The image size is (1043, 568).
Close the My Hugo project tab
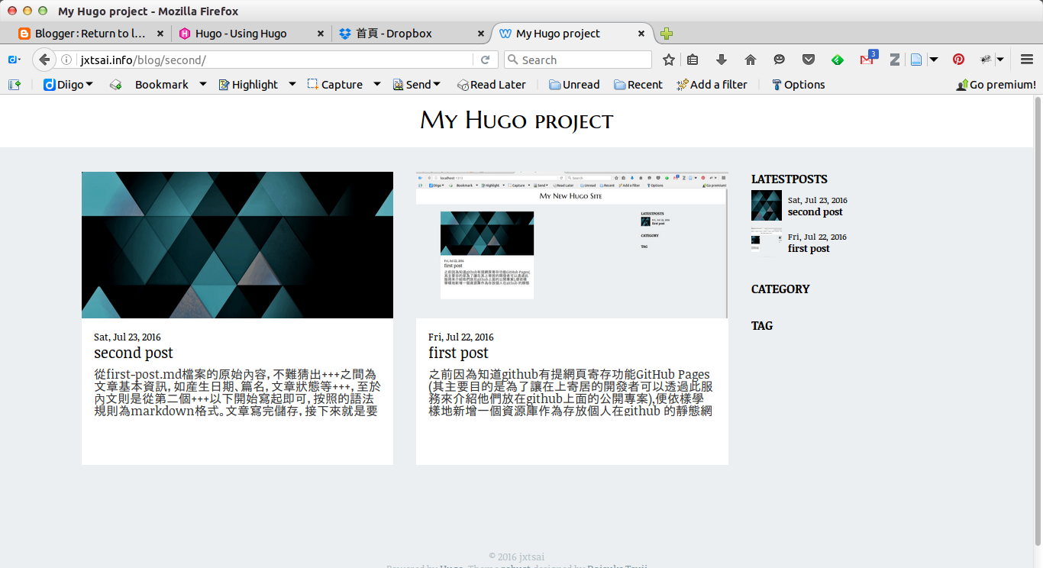[641, 34]
